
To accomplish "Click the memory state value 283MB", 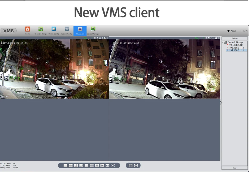I will (15, 167).
